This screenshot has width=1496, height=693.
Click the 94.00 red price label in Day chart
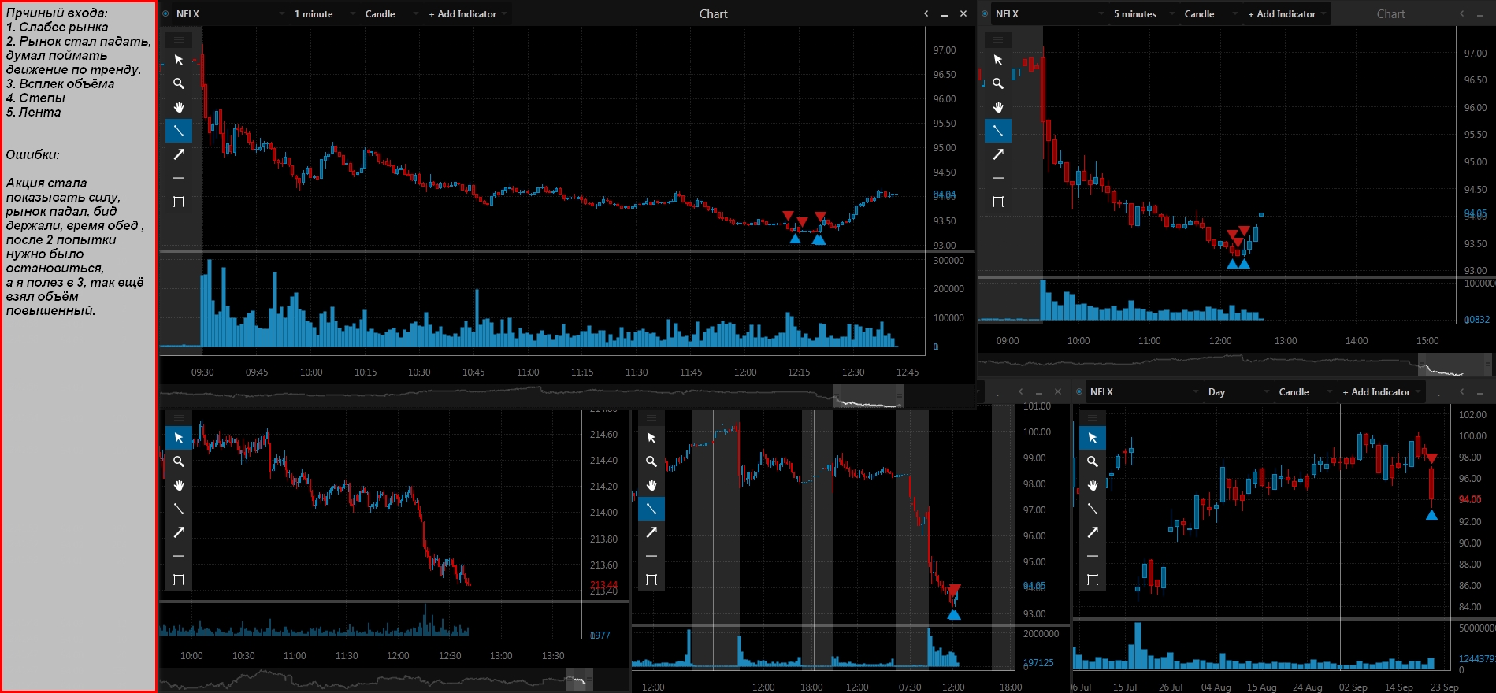coord(1470,499)
